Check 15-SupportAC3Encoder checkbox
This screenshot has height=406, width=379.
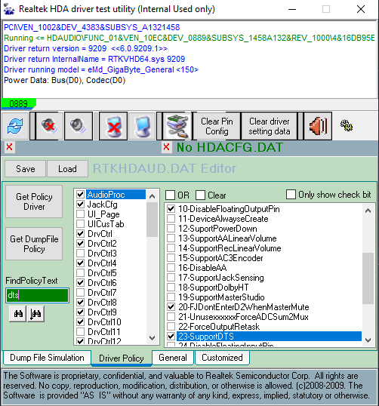click(x=171, y=257)
